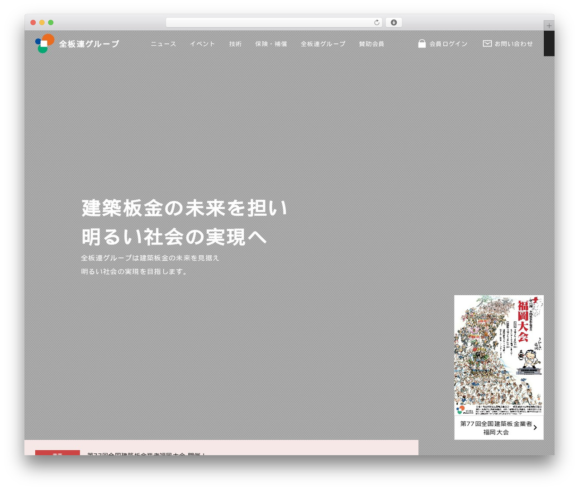Focus the browser address bar
Image resolution: width=579 pixels, height=490 pixels.
tap(274, 23)
